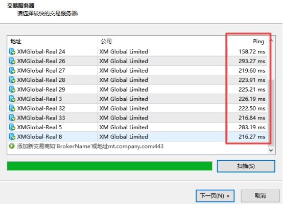The height and width of the screenshot is (204, 283).
Task: Click the server icon for XMGlobal-Real 5
Action: coord(12,127)
